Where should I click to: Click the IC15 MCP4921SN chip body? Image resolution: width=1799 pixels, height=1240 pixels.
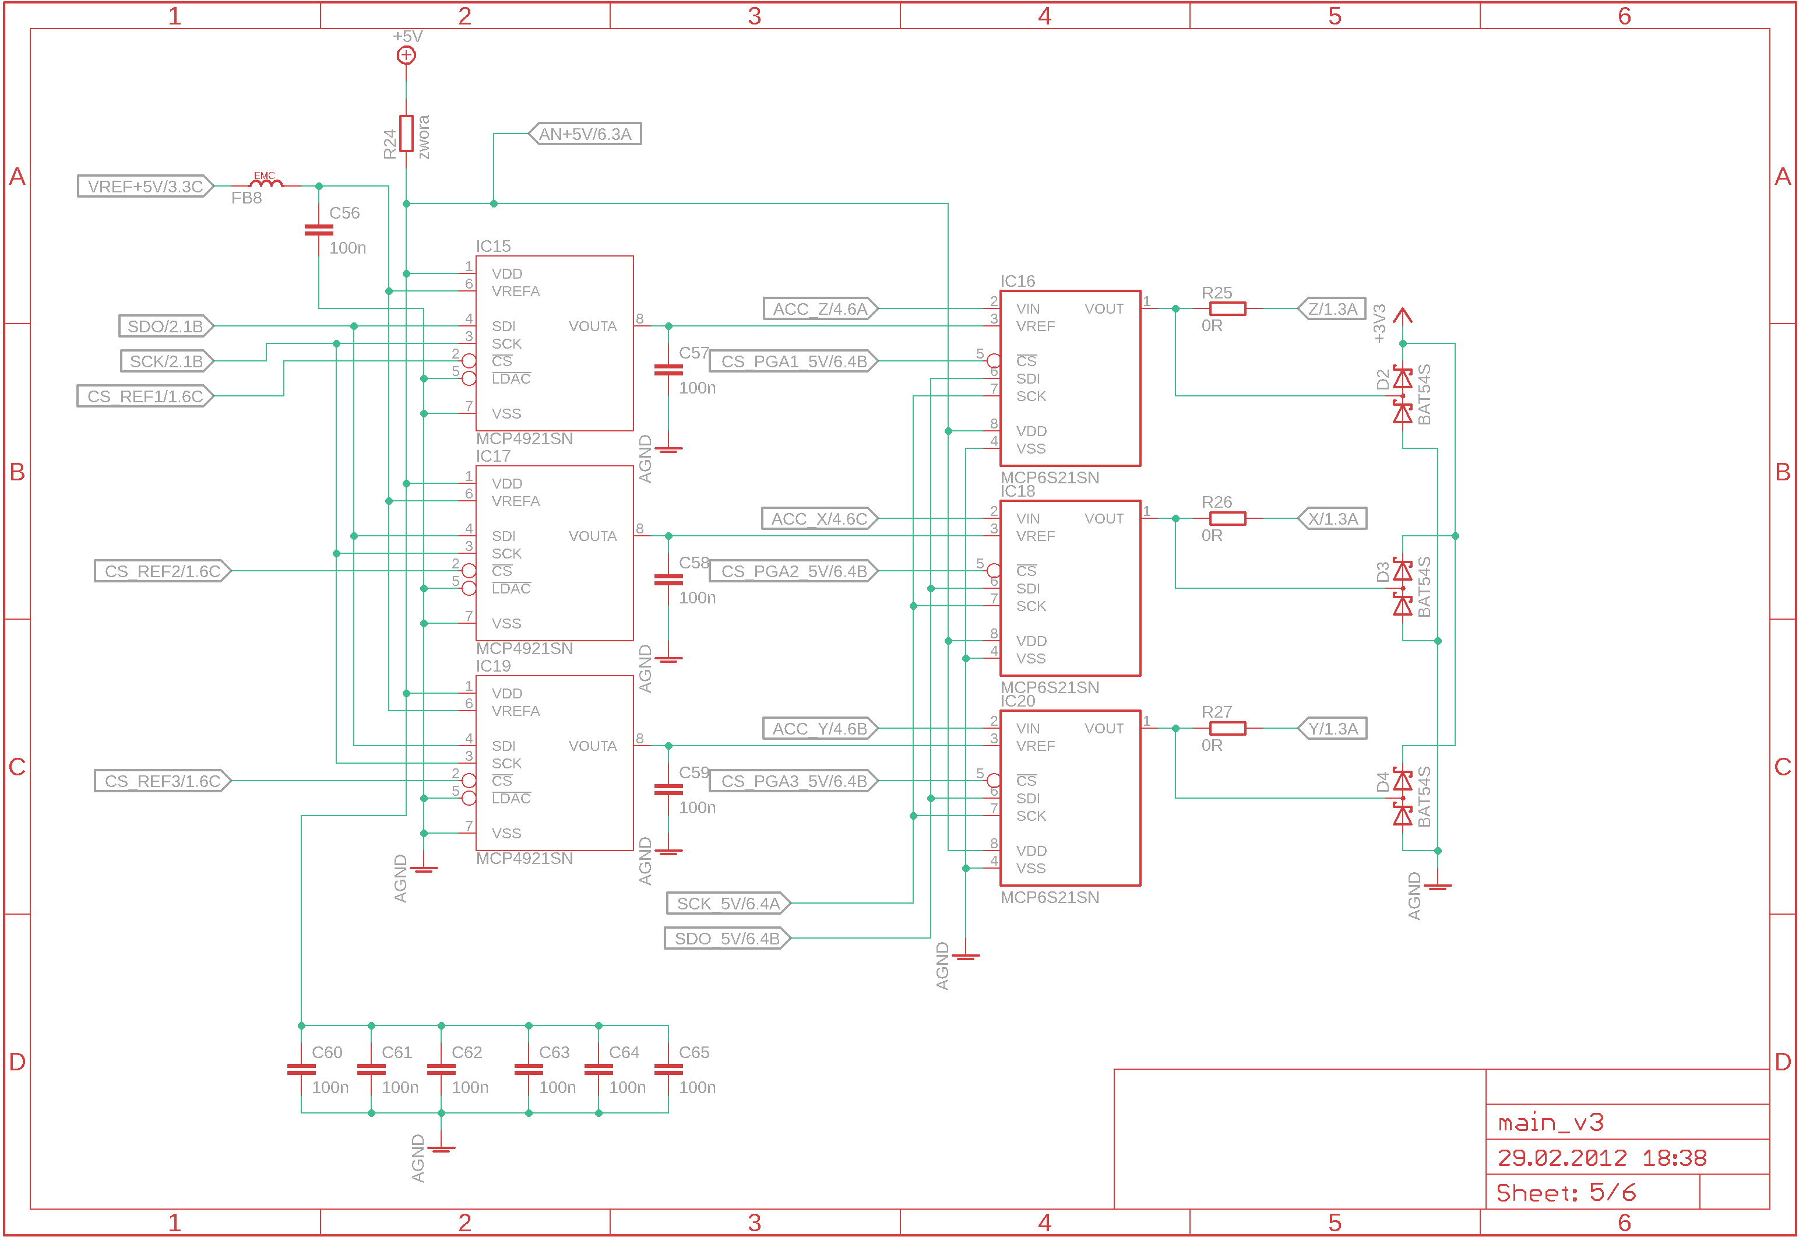554,343
